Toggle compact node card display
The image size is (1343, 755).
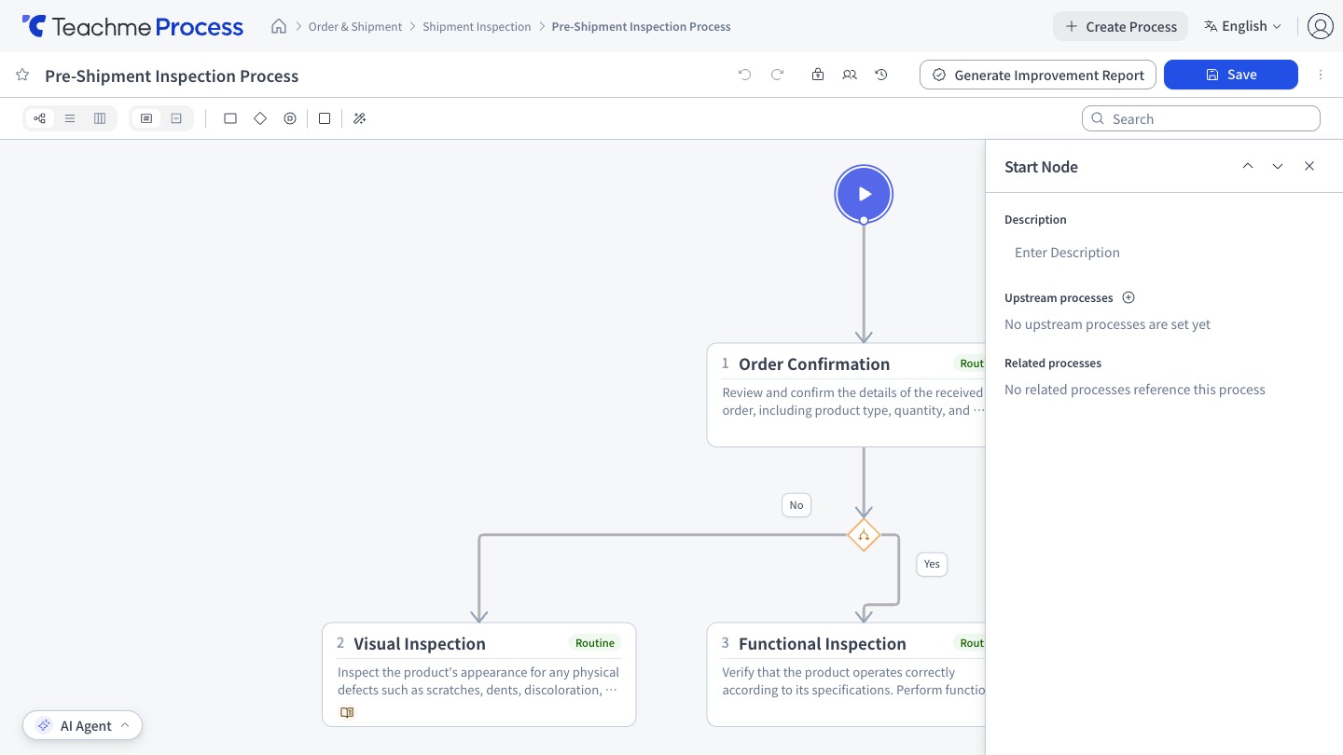176,118
